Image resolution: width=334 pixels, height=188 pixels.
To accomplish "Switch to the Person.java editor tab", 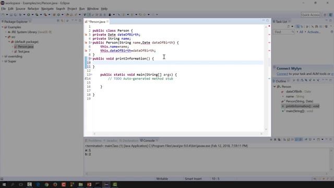I will (x=97, y=22).
